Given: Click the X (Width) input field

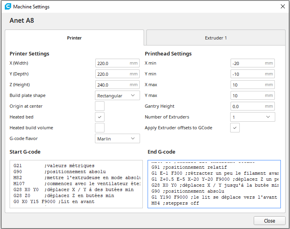Looking at the screenshot, I should coord(117,63).
